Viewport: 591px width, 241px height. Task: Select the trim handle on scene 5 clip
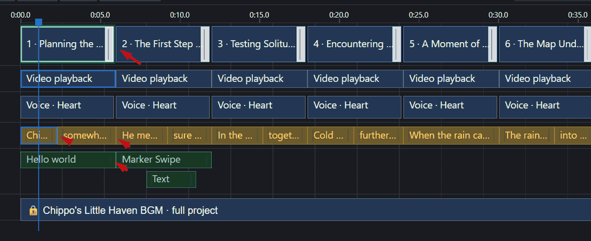pyautogui.click(x=492, y=44)
